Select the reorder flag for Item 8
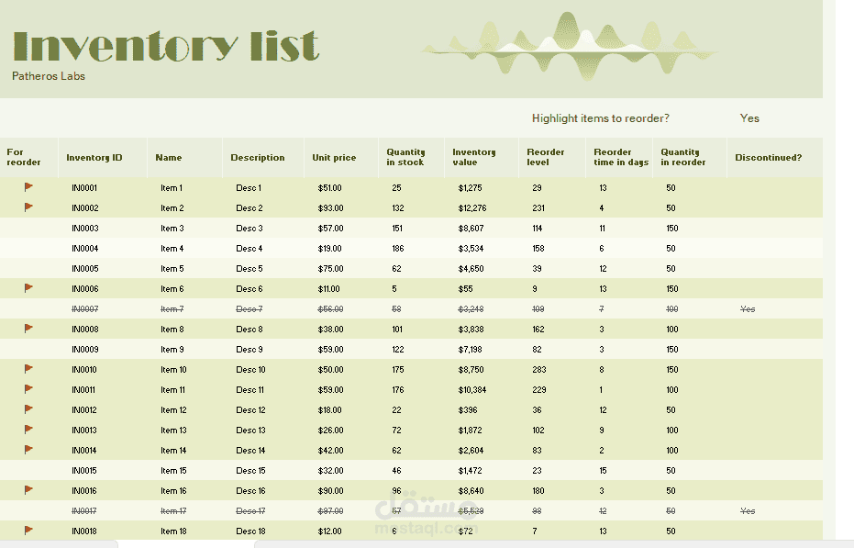 click(x=28, y=329)
